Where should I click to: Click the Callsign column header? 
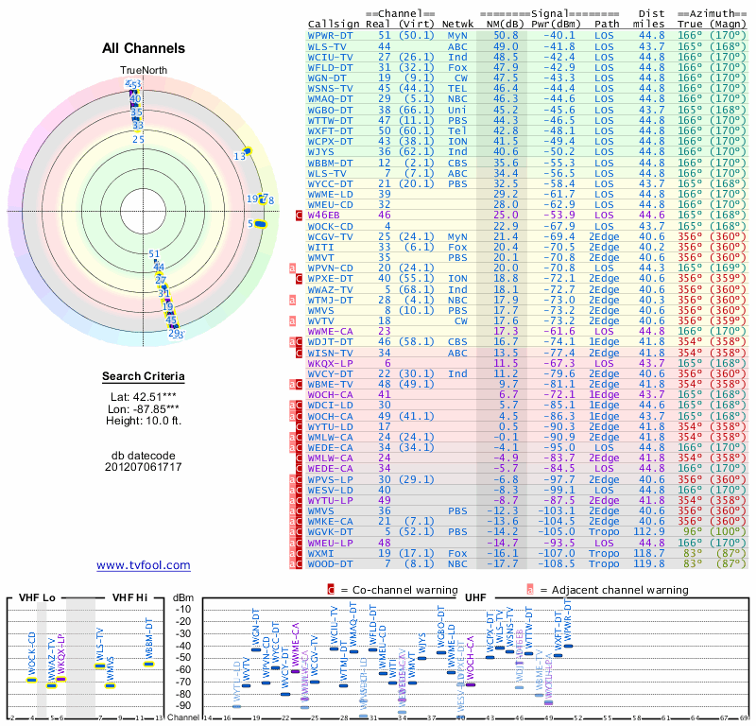pyautogui.click(x=334, y=24)
